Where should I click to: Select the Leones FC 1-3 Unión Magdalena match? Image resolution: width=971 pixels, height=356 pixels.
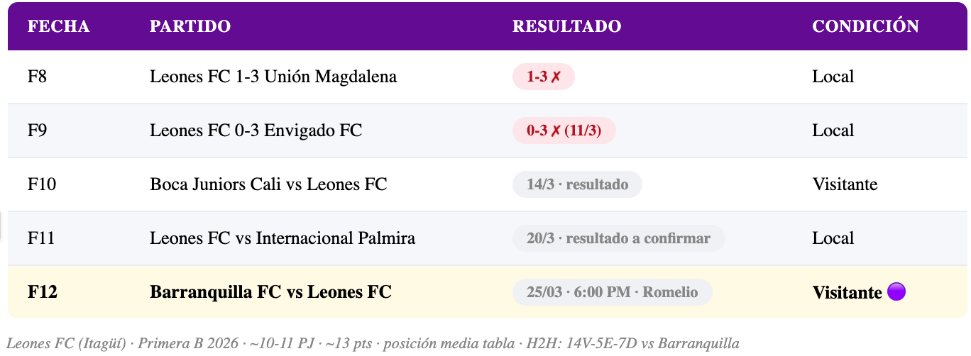(273, 77)
